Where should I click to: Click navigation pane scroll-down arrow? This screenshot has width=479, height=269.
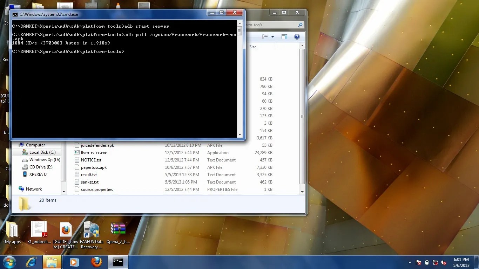(x=64, y=192)
